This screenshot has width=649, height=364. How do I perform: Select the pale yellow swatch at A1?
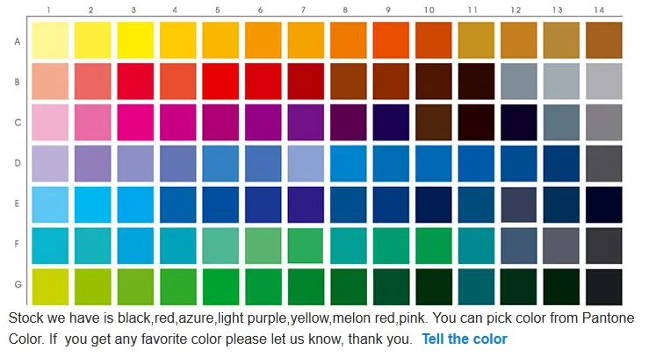click(x=50, y=40)
